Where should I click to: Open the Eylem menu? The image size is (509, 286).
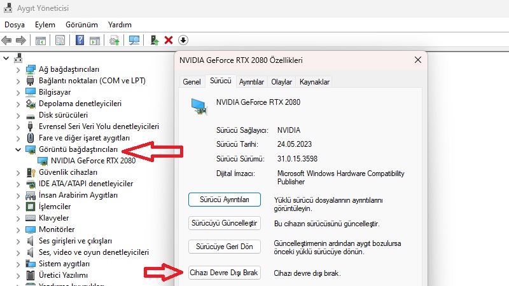[45, 25]
